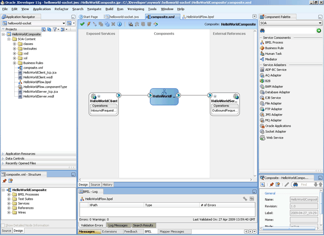This screenshot has width=324, height=236.
Task: Click the green validate checkmark icon
Action: point(82,24)
